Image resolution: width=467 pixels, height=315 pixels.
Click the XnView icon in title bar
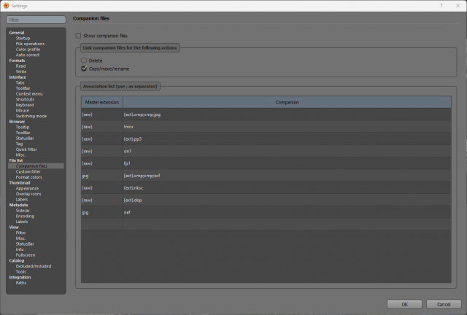point(7,6)
